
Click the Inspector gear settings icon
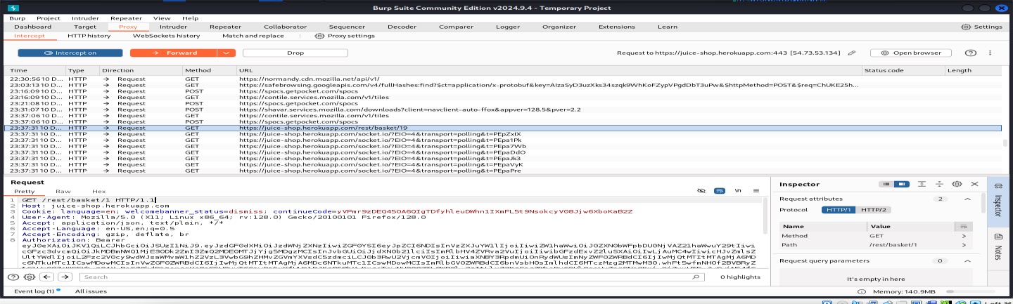click(957, 184)
